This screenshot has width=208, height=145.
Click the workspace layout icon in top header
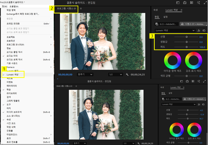coord(177,2)
